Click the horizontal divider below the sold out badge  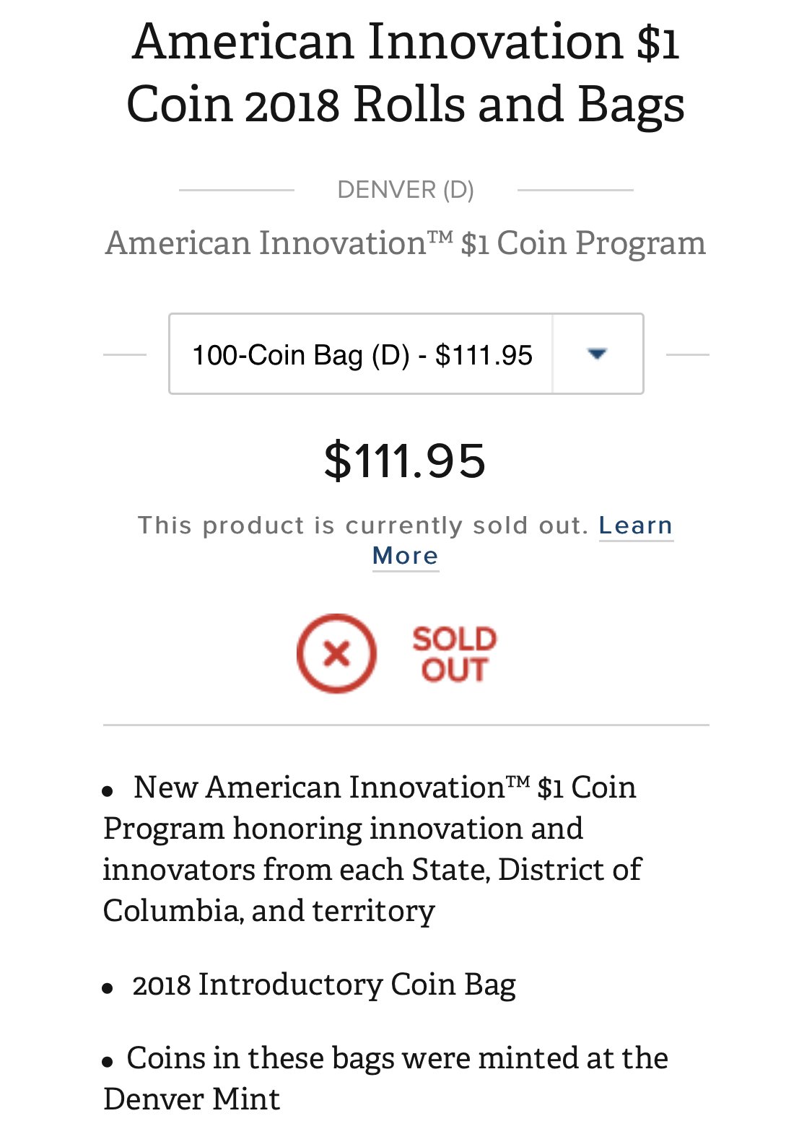tap(406, 725)
